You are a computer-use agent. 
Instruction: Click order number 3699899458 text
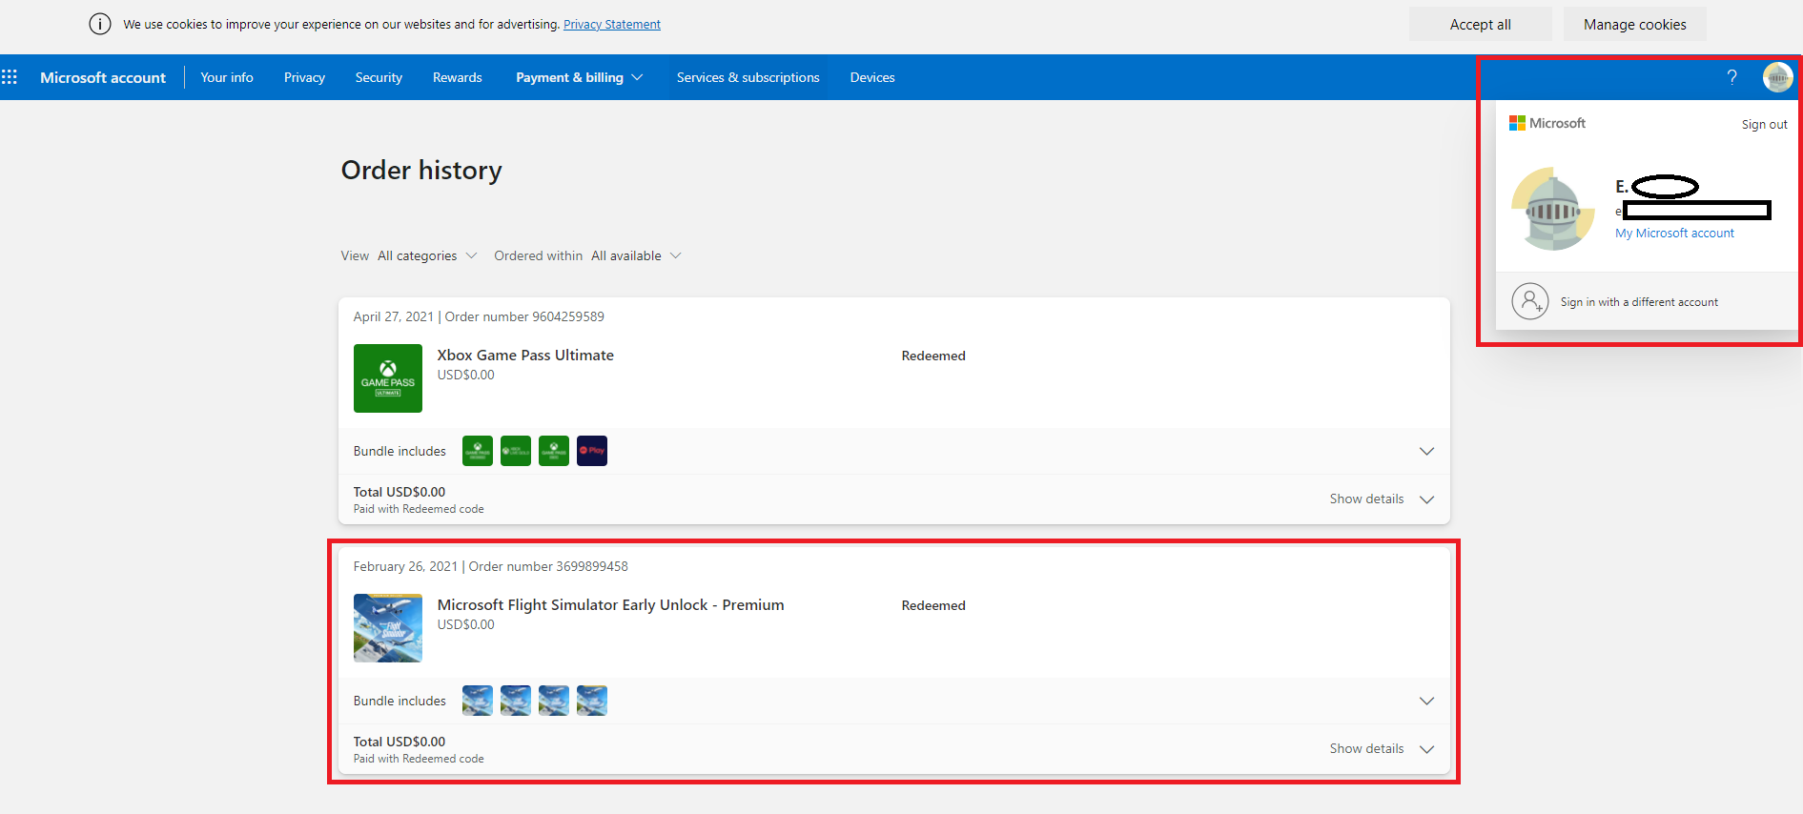[x=548, y=566]
